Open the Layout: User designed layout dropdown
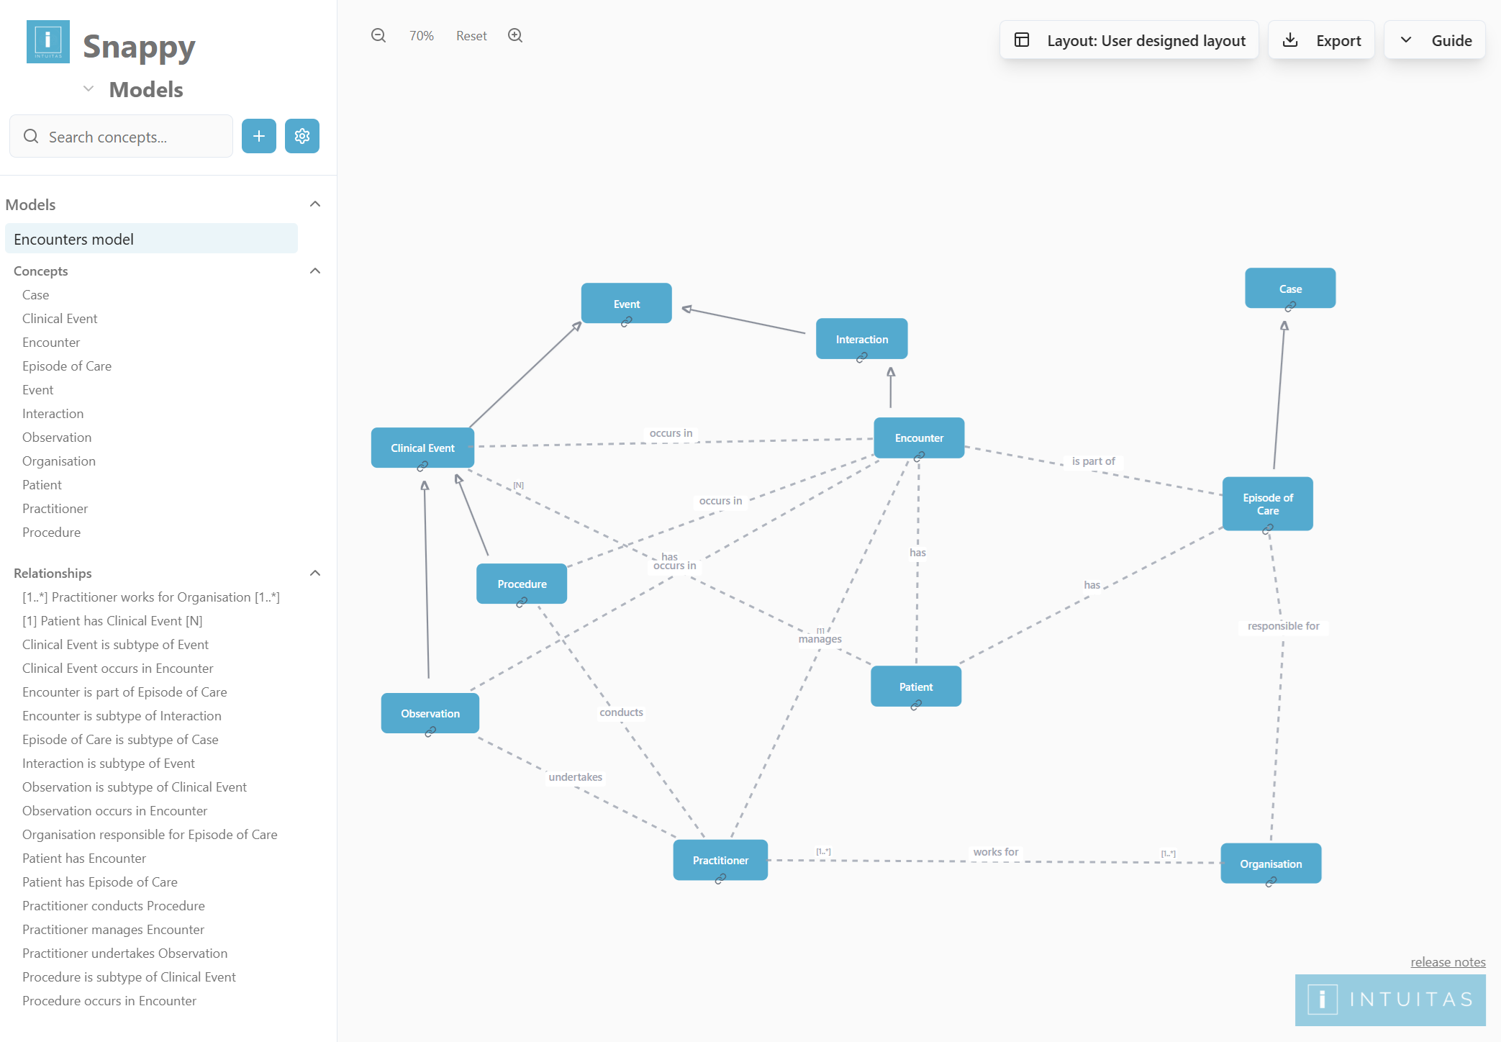 1130,40
